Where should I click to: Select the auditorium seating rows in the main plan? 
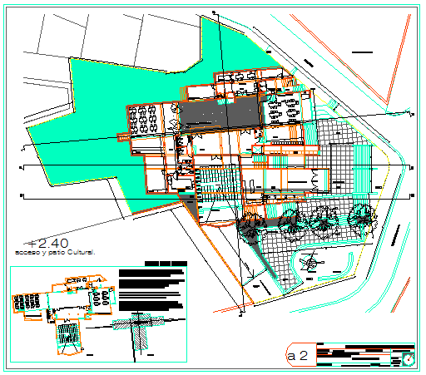coord(219,184)
